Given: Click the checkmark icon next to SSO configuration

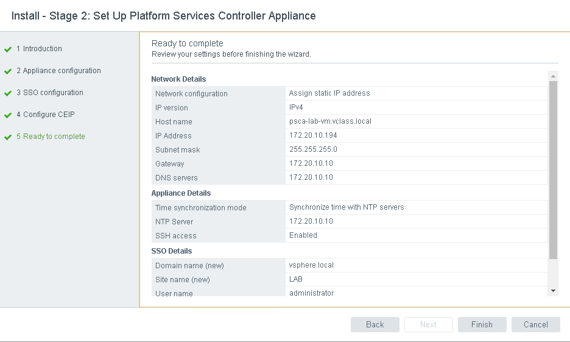Looking at the screenshot, I should click(8, 93).
